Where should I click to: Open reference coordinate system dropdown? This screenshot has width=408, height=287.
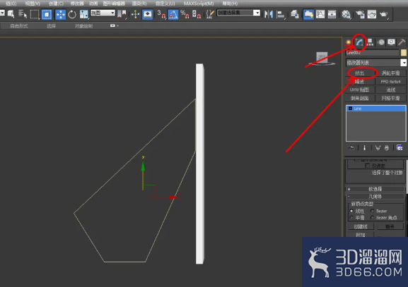coord(103,13)
